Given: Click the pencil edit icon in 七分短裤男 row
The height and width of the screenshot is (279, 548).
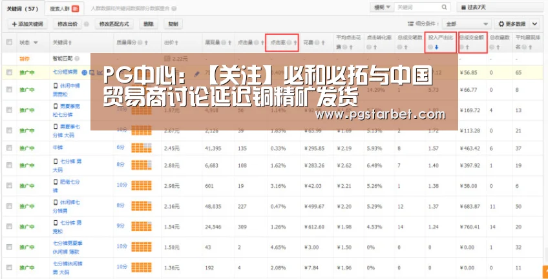Looking at the screenshot, I should pos(196,74).
